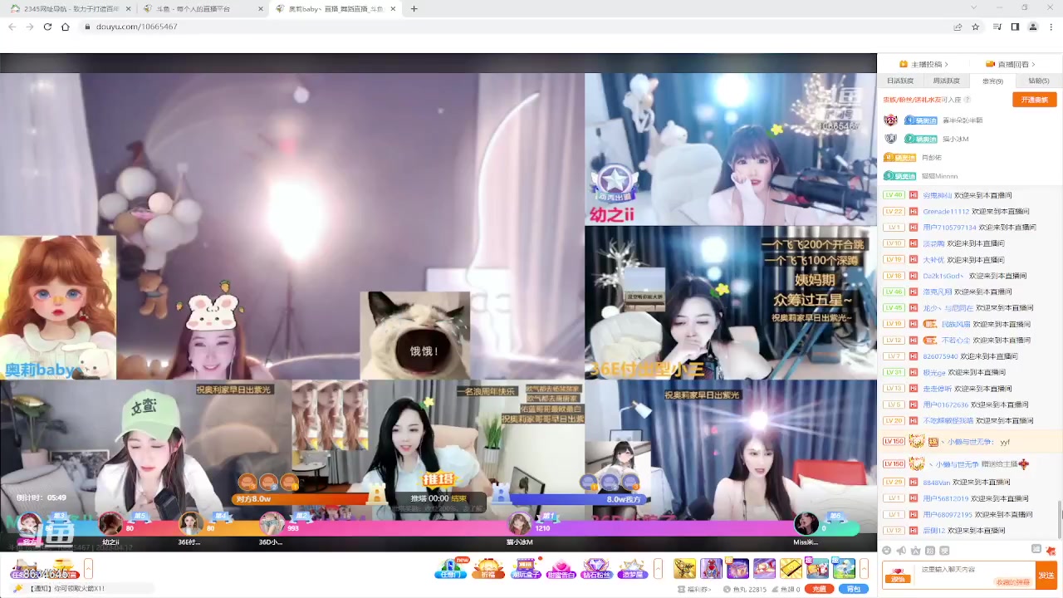Screen dimensions: 1063x598
Task: Click the 甜蜜告白 confession icon
Action: (x=563, y=568)
